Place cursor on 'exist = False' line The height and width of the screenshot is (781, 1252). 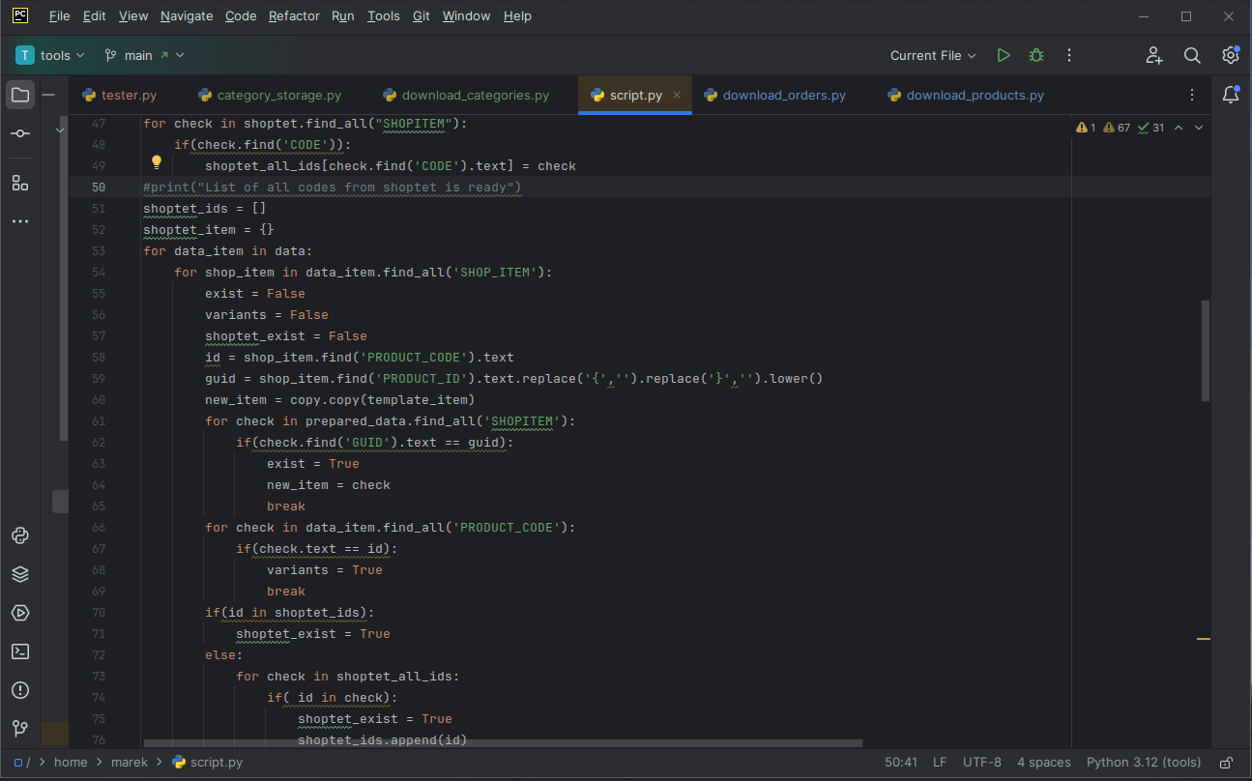254,294
